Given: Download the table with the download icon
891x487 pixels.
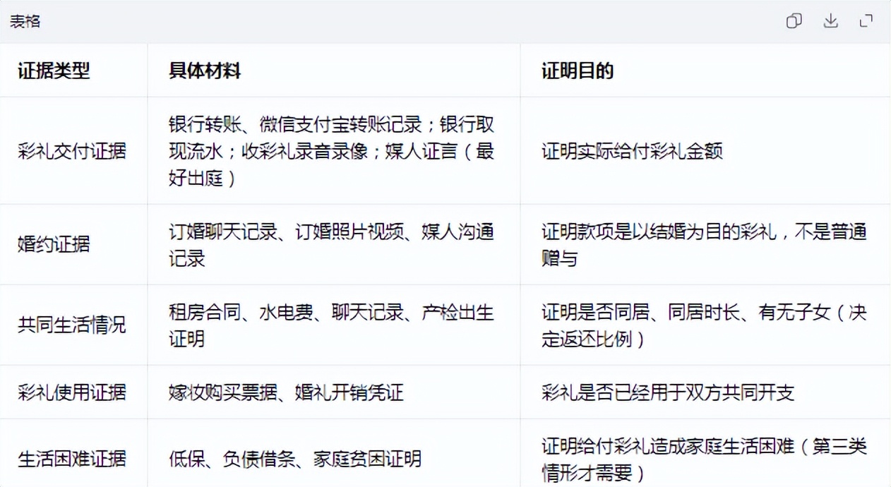Looking at the screenshot, I should point(830,21).
